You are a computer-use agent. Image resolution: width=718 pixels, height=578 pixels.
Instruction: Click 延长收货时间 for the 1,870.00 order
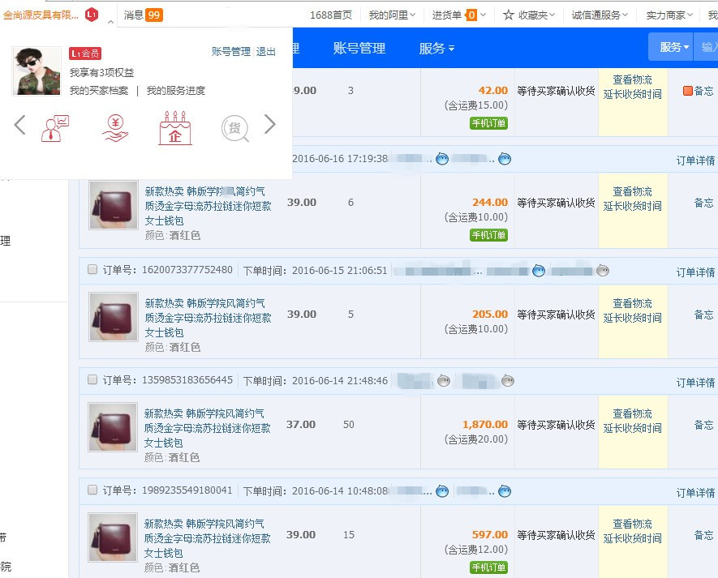coord(632,428)
